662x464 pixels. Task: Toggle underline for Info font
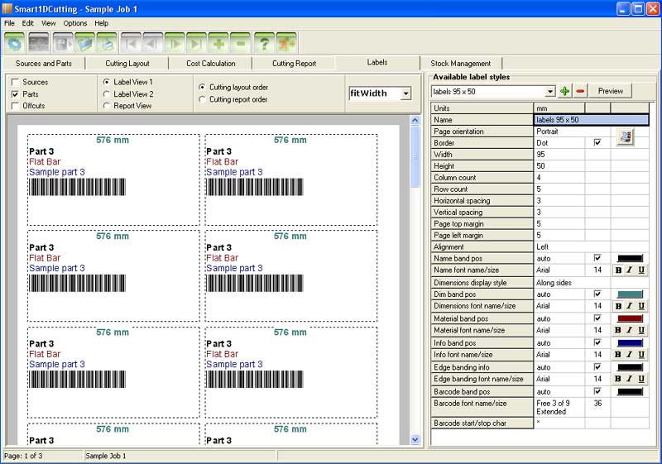[x=640, y=355]
